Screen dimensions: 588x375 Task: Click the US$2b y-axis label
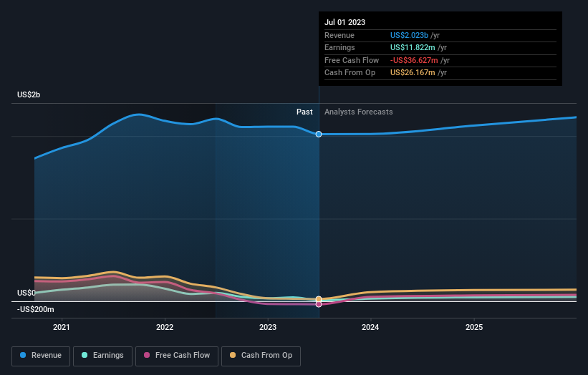29,94
